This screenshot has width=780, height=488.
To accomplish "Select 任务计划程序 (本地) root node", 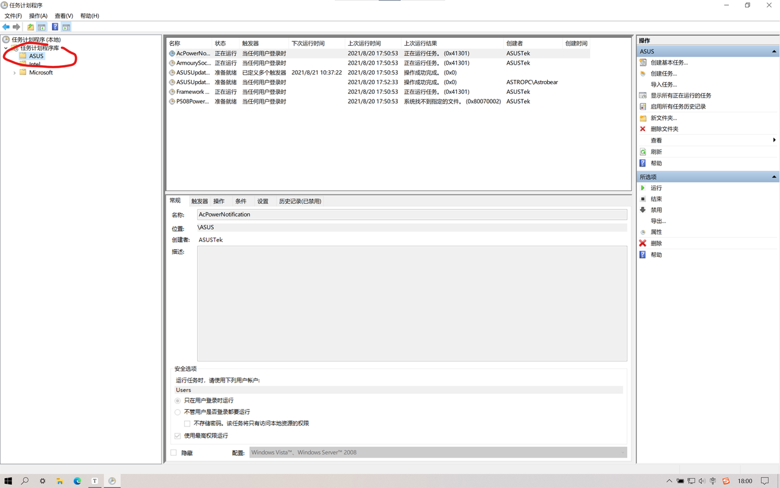I will pyautogui.click(x=36, y=40).
